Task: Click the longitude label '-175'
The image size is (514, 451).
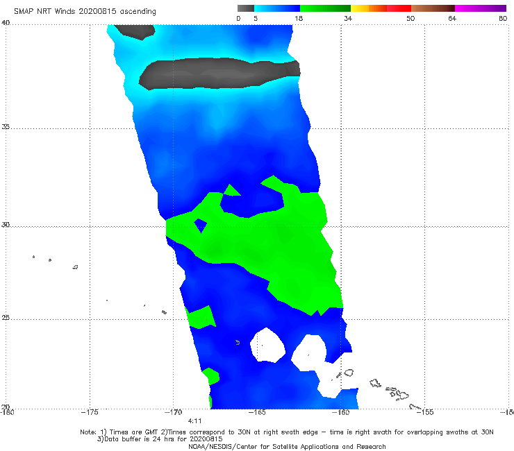Action: 90,412
